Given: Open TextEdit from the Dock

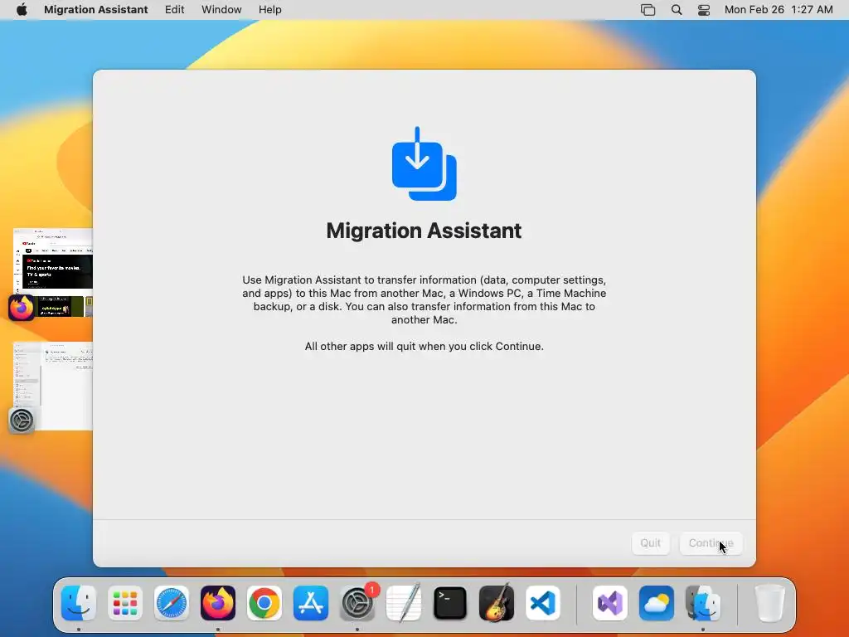Looking at the screenshot, I should (x=404, y=603).
